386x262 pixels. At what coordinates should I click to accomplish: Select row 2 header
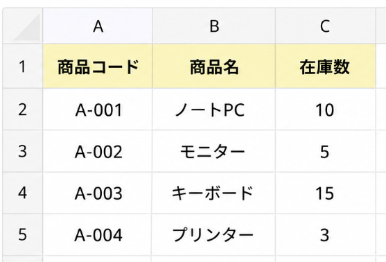pyautogui.click(x=23, y=110)
